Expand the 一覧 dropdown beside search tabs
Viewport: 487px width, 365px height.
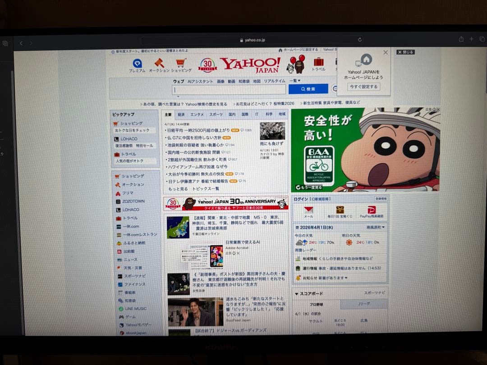295,81
